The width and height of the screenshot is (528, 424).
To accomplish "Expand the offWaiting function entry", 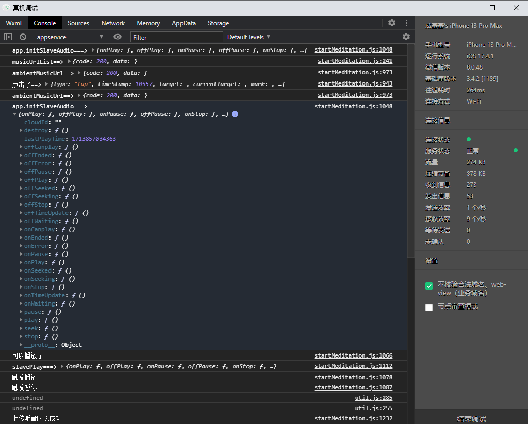I will coord(21,221).
